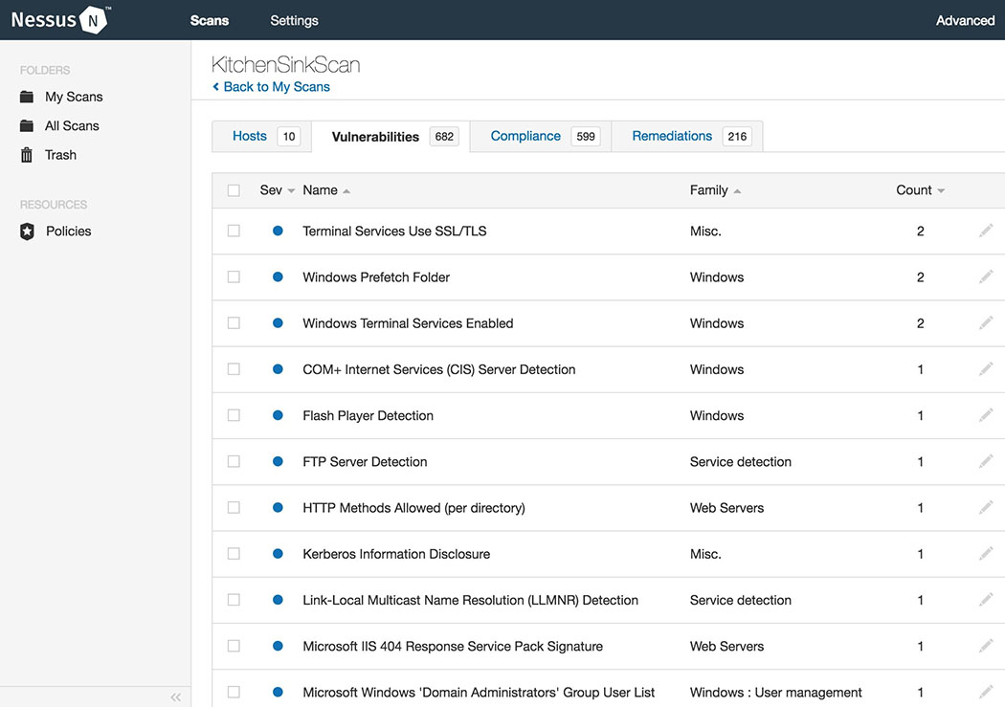1005x707 pixels.
Task: Open the My Scans folder icon
Action: pyautogui.click(x=26, y=97)
